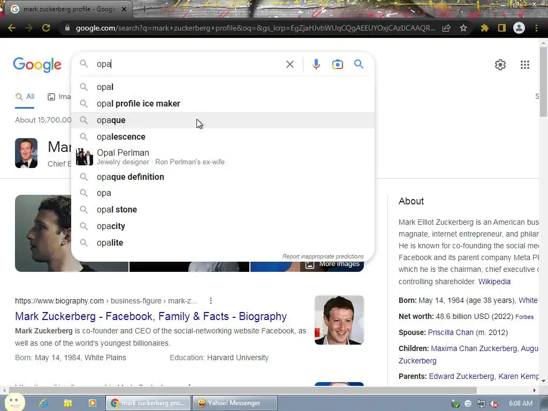Click the blue search magnifier button

[x=359, y=64]
